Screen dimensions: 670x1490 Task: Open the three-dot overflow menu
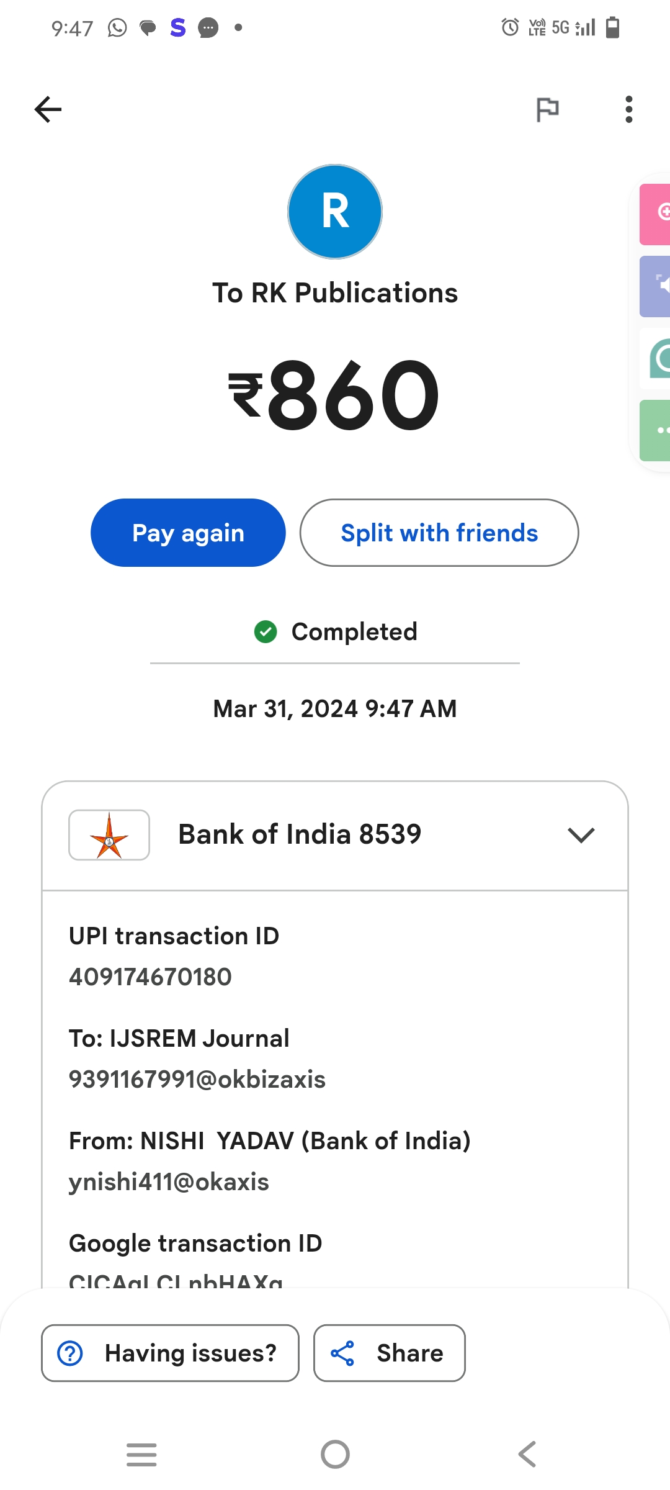pyautogui.click(x=628, y=110)
